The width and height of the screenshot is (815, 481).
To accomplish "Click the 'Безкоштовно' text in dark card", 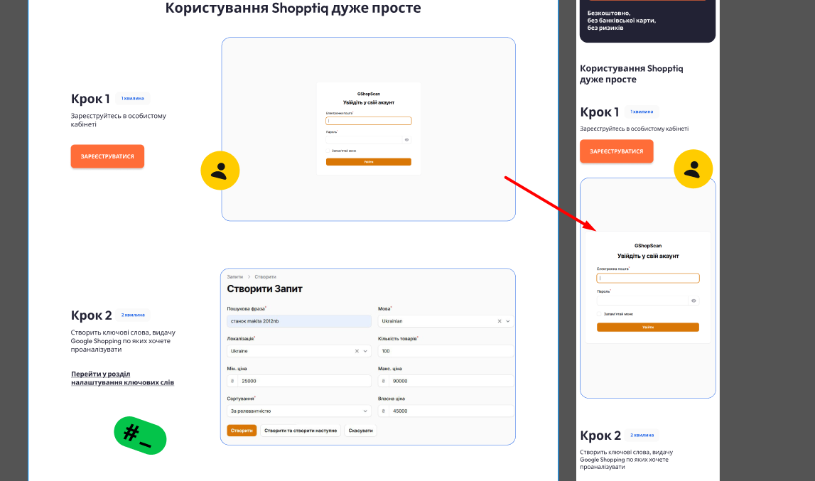I will click(609, 13).
